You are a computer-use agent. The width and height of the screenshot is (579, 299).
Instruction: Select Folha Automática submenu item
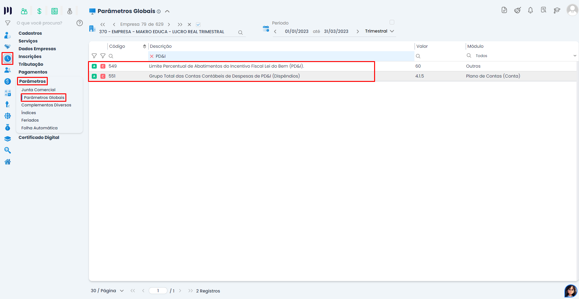(39, 128)
